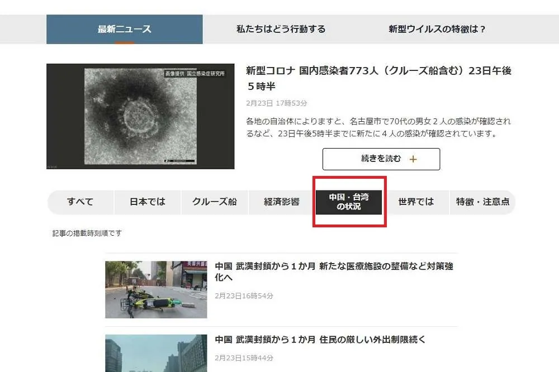559x372 pixels.
Task: Click the city buildings article thumbnail
Action: click(x=156, y=353)
